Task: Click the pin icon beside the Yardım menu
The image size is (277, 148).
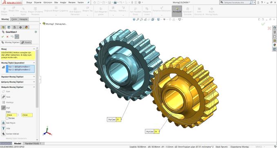Action: coord(89,2)
